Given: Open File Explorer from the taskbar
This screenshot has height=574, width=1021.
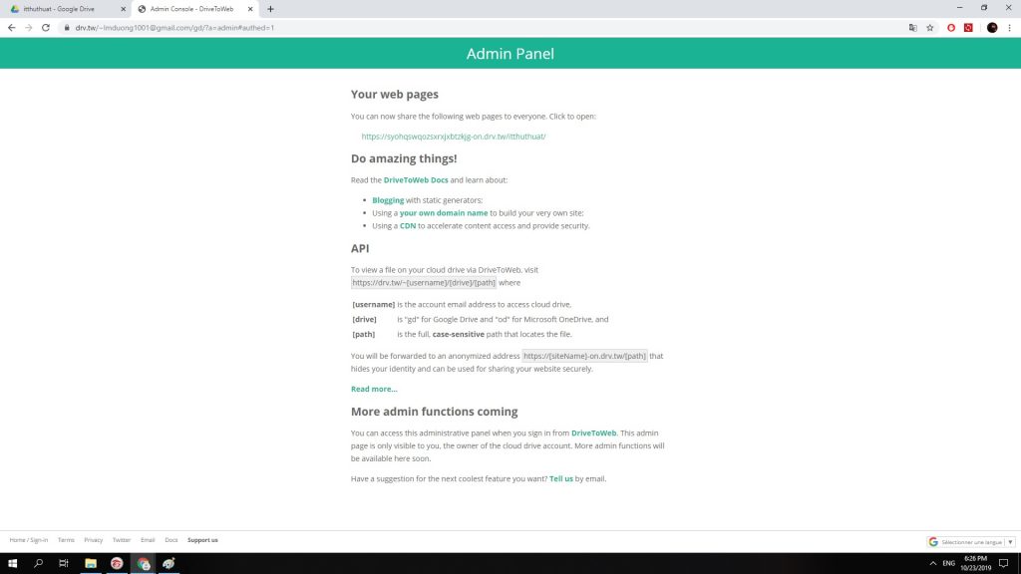Looking at the screenshot, I should click(x=91, y=563).
